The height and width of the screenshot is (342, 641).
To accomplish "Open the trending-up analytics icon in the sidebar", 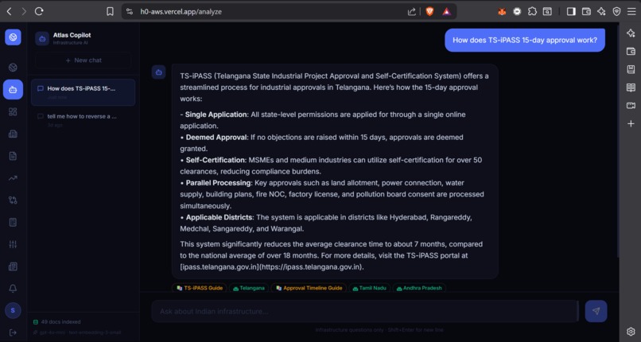I will click(13, 178).
